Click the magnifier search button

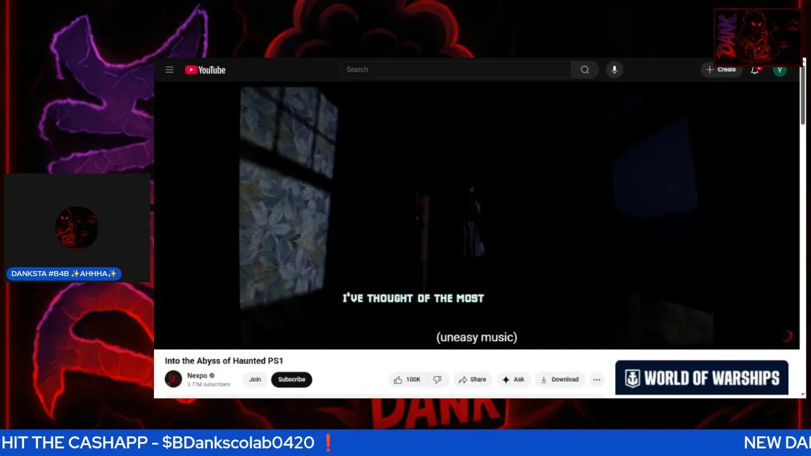[585, 70]
